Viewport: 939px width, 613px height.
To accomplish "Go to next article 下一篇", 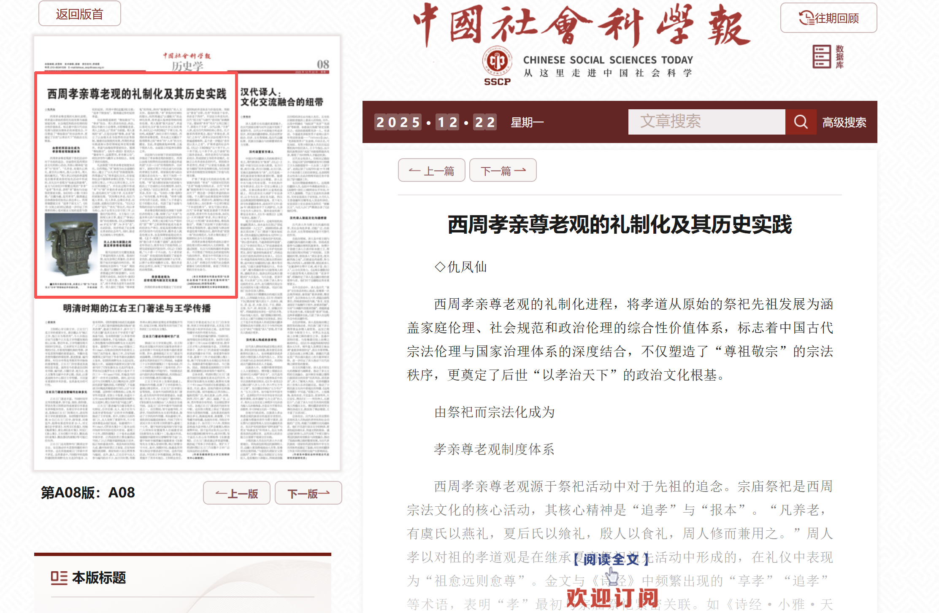I will point(503,170).
